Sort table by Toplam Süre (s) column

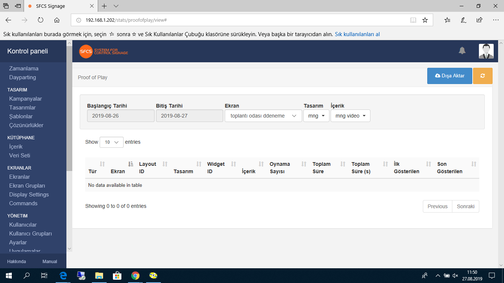[369, 168]
